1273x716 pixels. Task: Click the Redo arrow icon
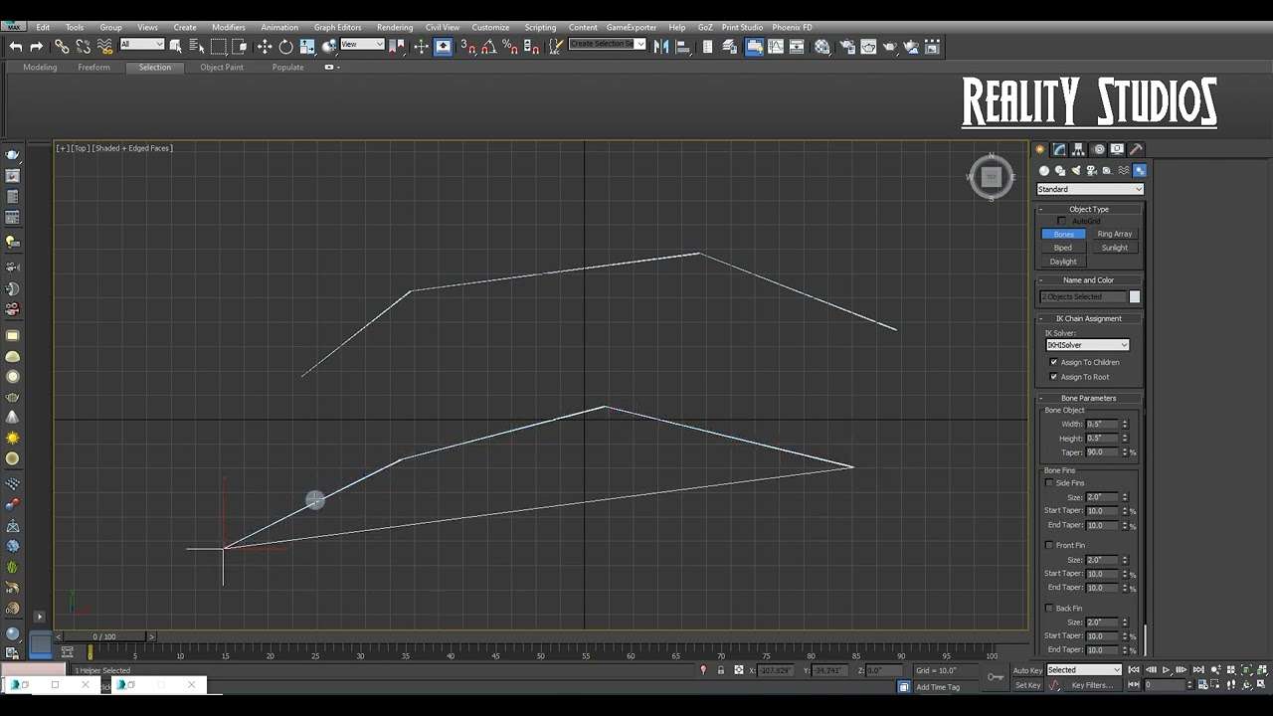point(37,47)
